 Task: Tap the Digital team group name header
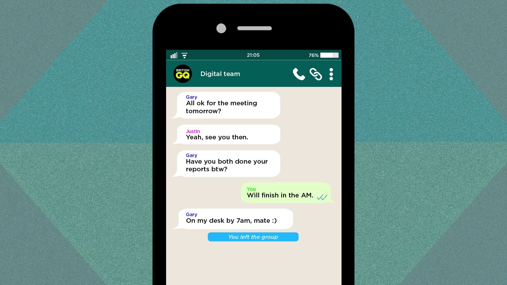pyautogui.click(x=220, y=74)
